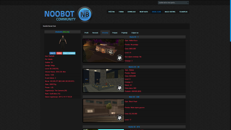Click wolf watermark on house screenshot

(120, 58)
